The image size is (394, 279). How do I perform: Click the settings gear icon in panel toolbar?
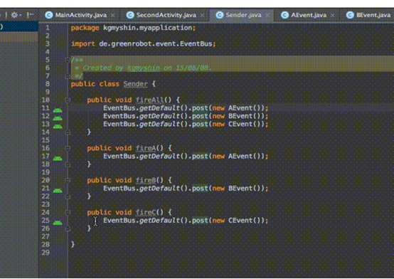14,15
